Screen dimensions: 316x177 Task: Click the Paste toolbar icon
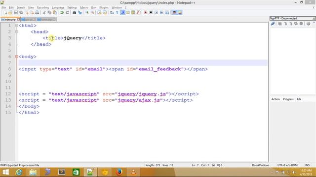click(x=55, y=13)
